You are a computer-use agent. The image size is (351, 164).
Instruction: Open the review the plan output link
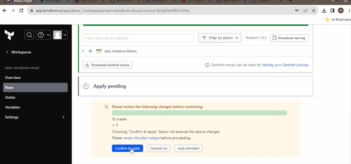(x=141, y=138)
